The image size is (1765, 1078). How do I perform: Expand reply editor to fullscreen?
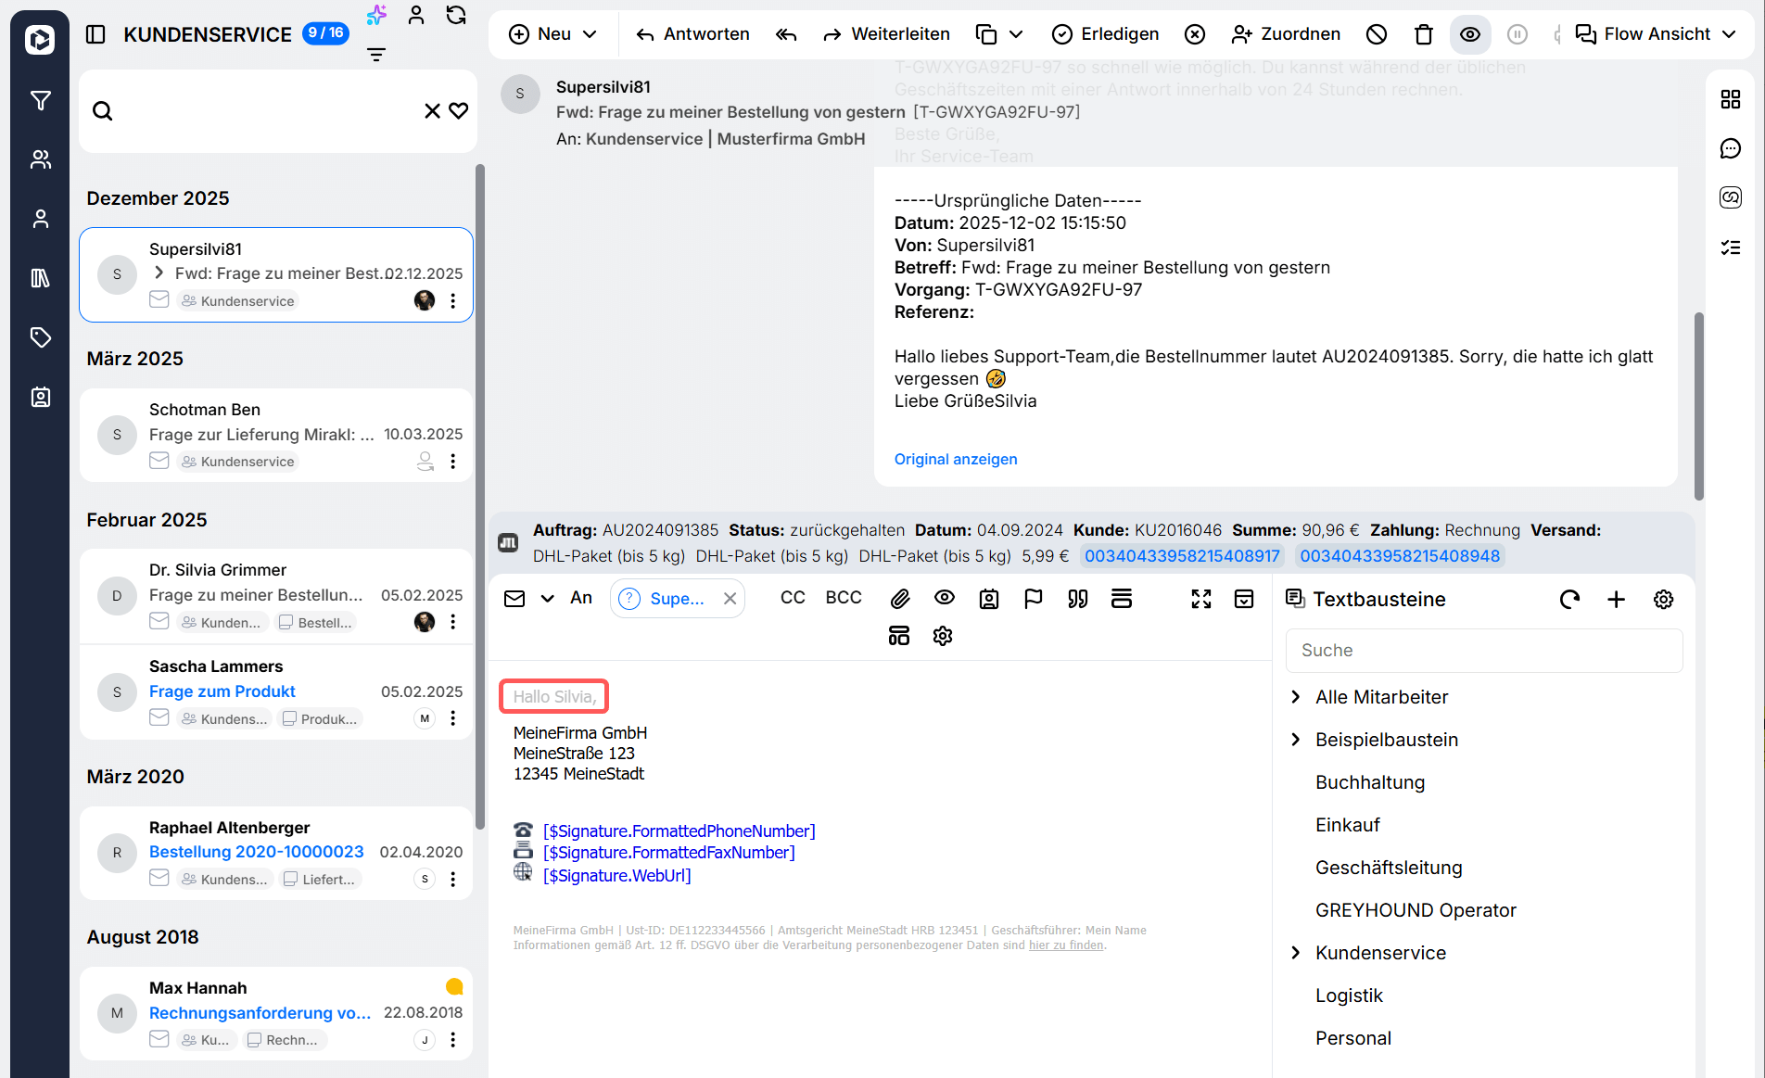[x=1201, y=599]
